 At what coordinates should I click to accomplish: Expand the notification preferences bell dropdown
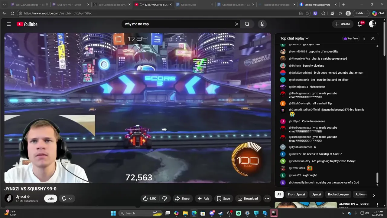67,198
